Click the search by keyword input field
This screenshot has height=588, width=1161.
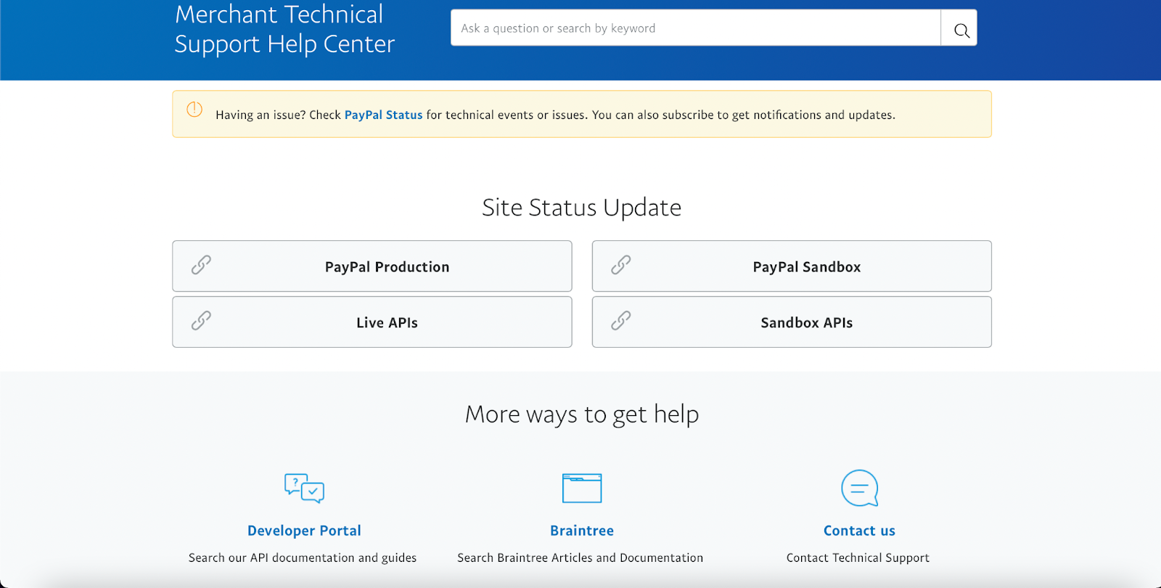pyautogui.click(x=696, y=28)
